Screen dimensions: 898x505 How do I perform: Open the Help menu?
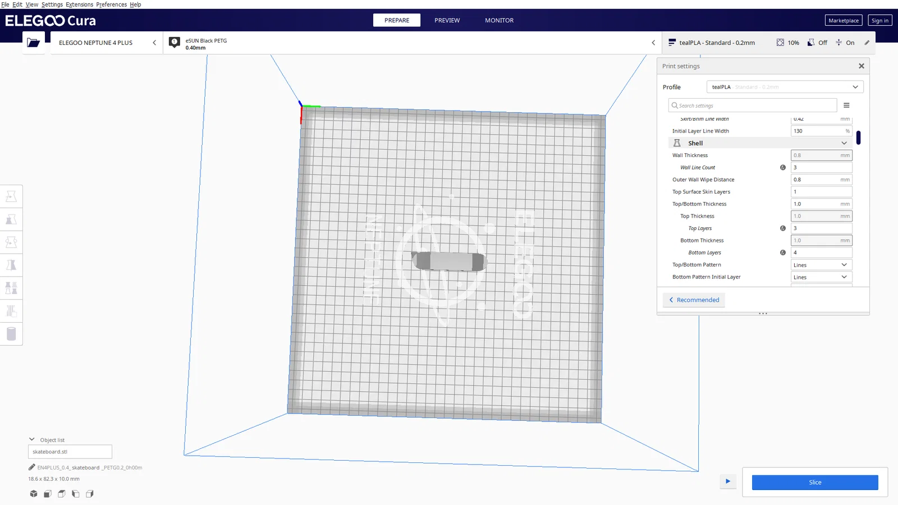click(136, 4)
